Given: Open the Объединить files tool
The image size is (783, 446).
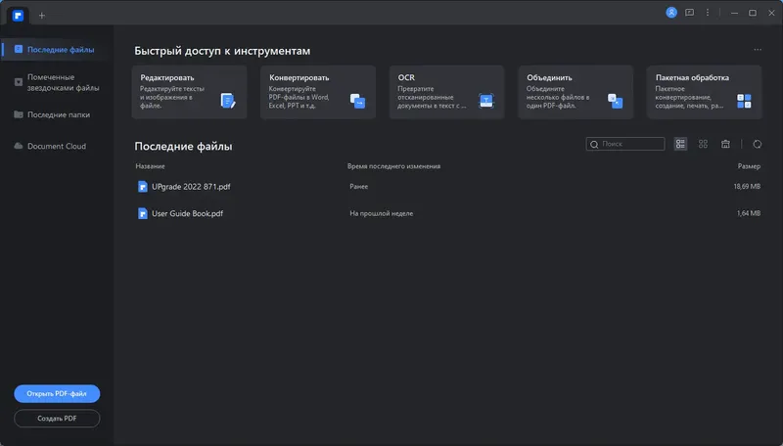Looking at the screenshot, I should coord(575,92).
